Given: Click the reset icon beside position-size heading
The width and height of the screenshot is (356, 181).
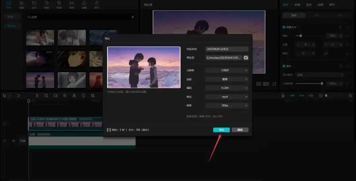Looking at the screenshot, I should coord(341,27).
